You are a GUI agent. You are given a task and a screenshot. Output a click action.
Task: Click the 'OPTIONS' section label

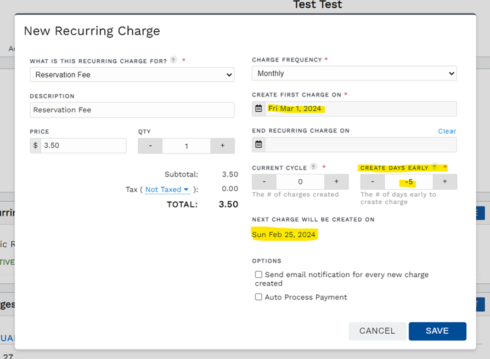pyautogui.click(x=267, y=261)
